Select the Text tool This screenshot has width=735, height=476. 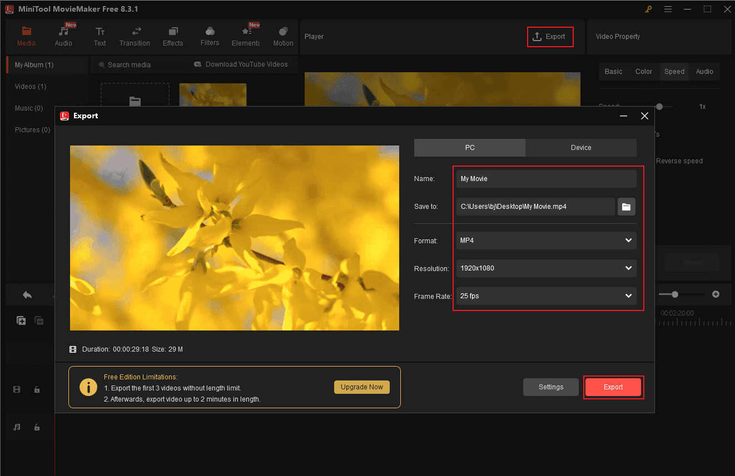pos(100,35)
